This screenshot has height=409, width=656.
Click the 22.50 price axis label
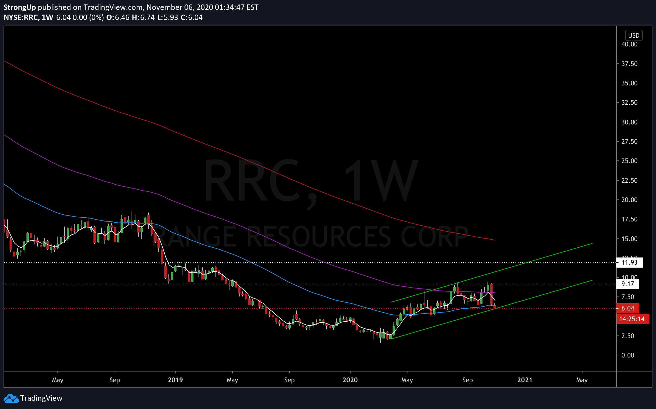pyautogui.click(x=630, y=180)
